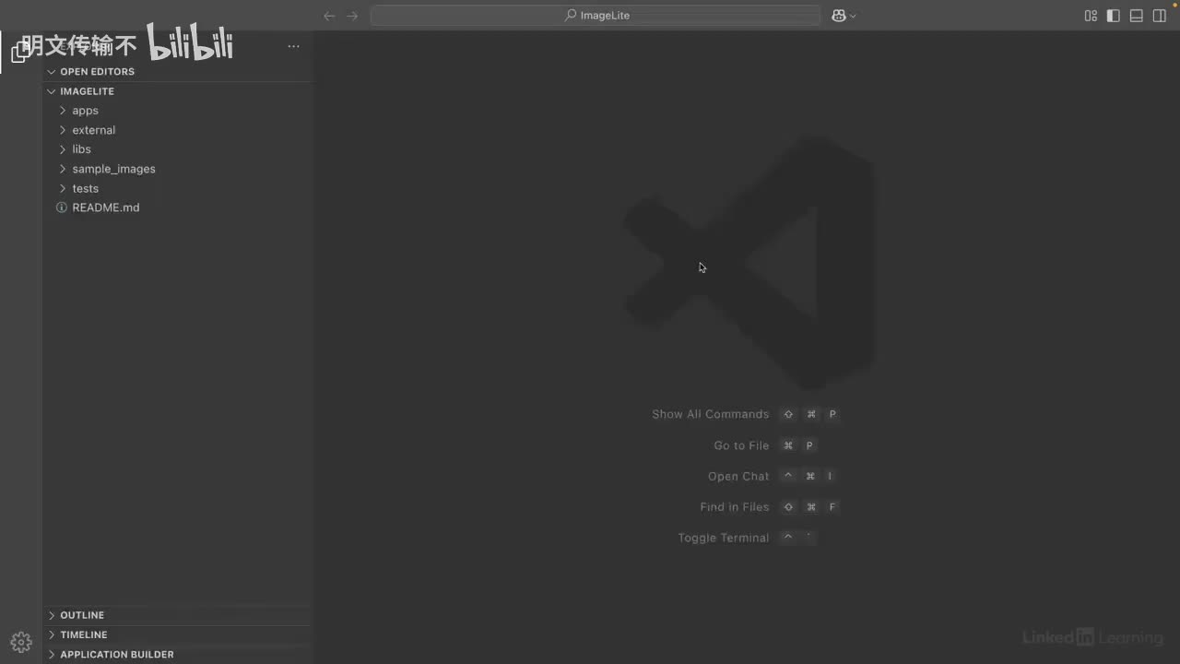Expand the external folder
The width and height of the screenshot is (1180, 664).
point(177,130)
